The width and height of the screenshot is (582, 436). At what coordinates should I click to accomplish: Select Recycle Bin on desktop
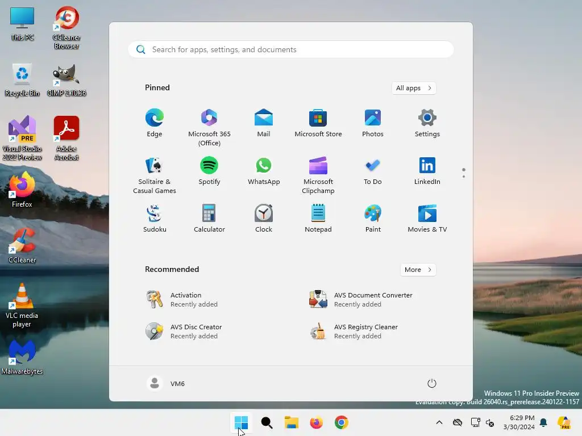tap(22, 80)
